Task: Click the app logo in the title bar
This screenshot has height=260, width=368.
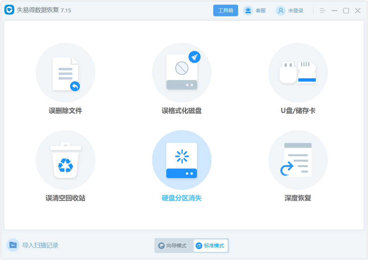Action: (x=9, y=10)
